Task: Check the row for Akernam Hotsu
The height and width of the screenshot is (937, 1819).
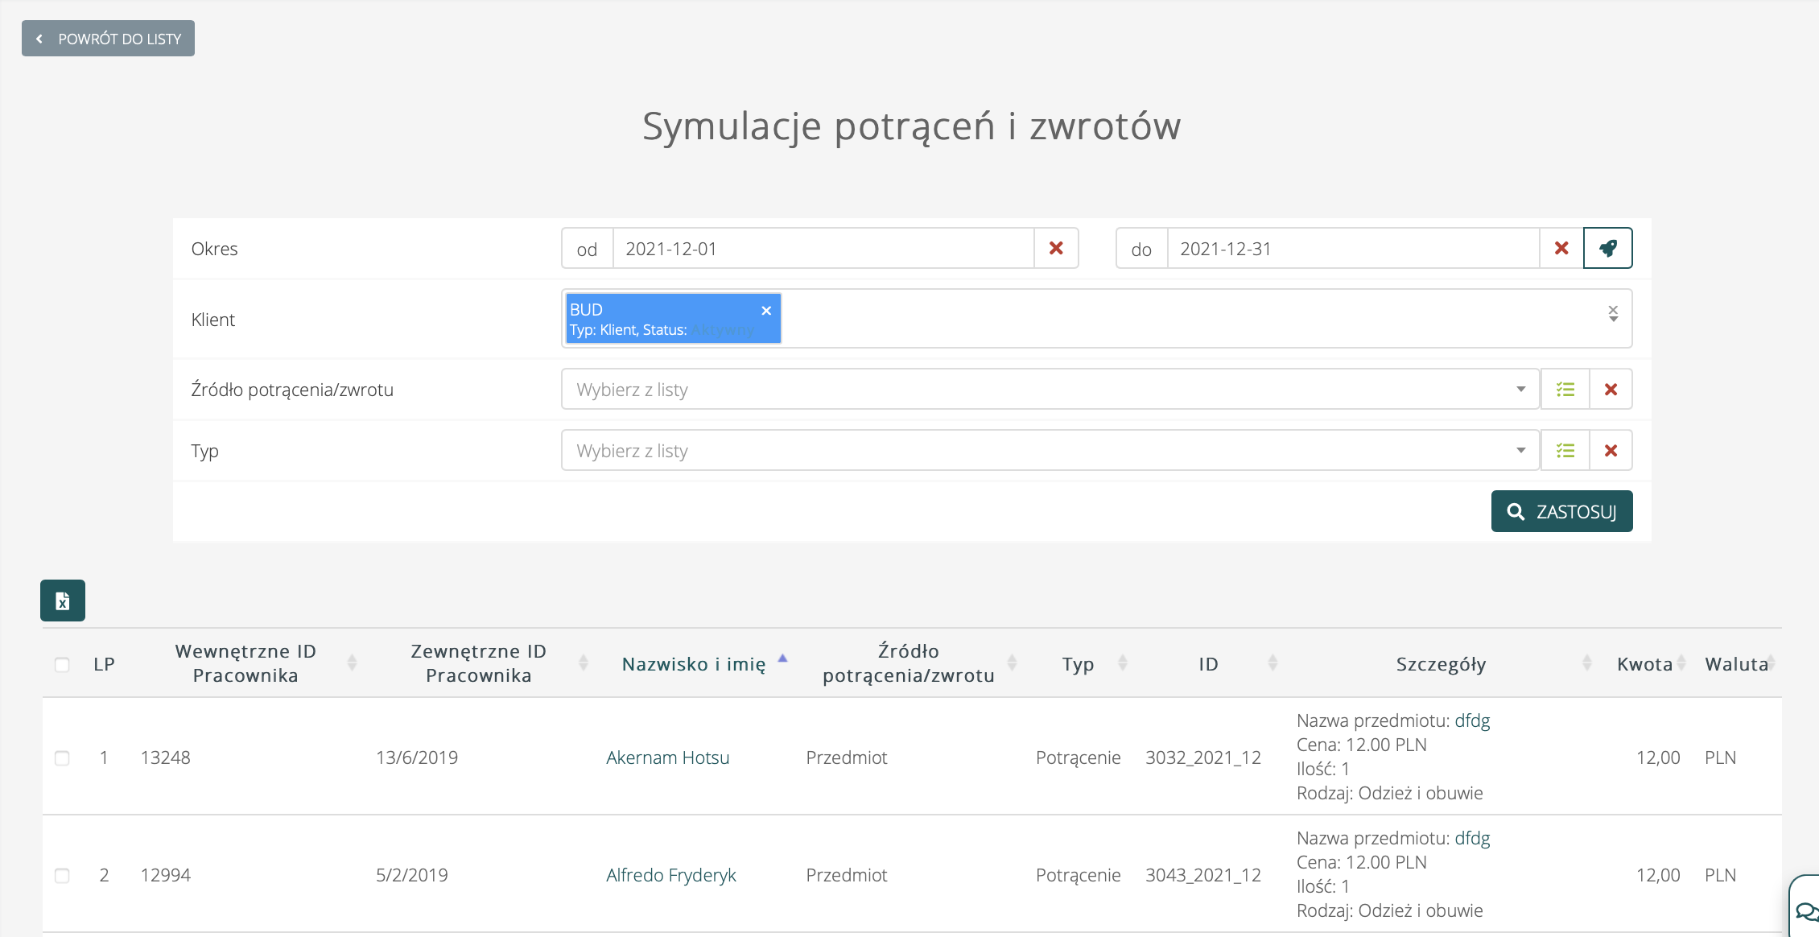Action: point(62,758)
